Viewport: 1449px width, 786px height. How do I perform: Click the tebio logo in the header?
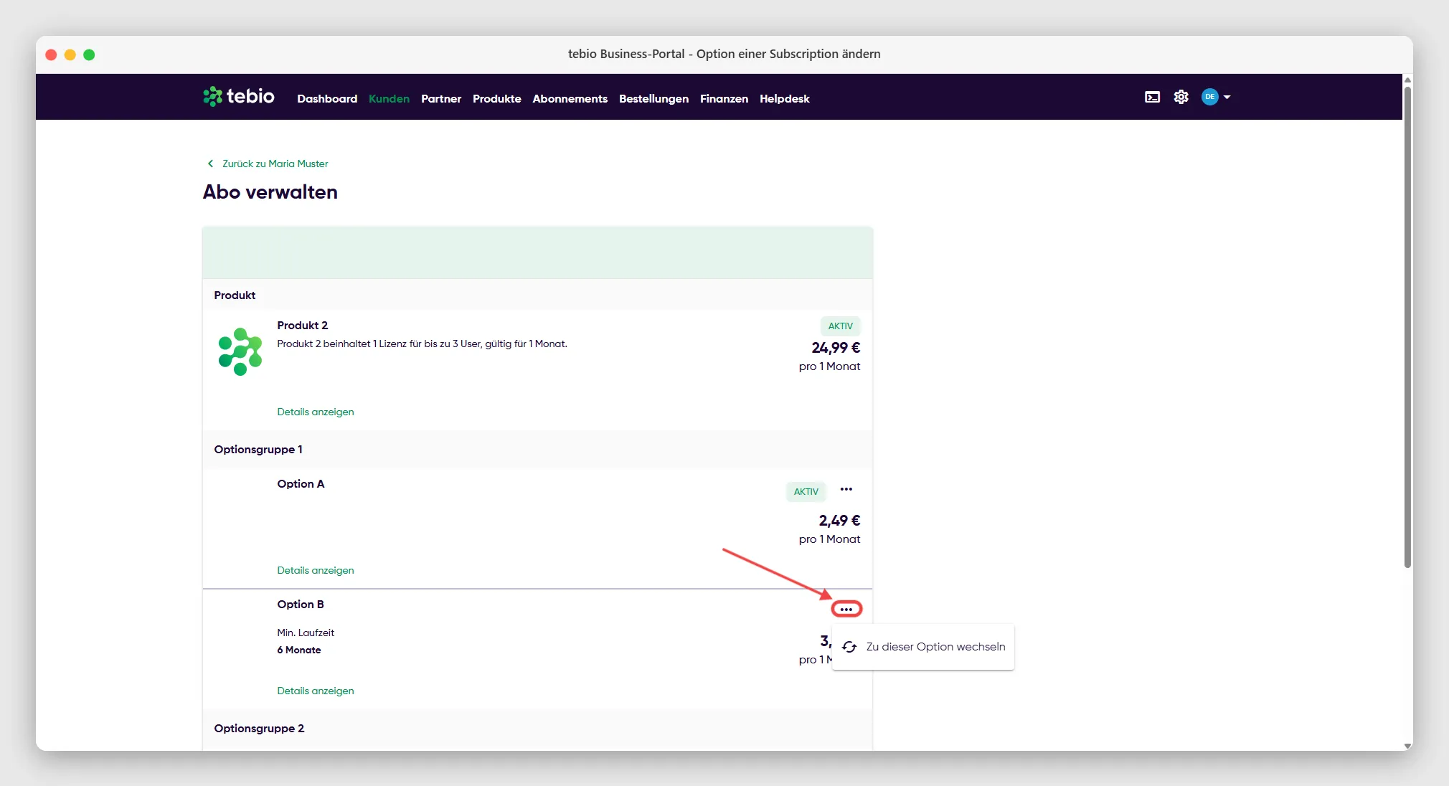pyautogui.click(x=238, y=96)
